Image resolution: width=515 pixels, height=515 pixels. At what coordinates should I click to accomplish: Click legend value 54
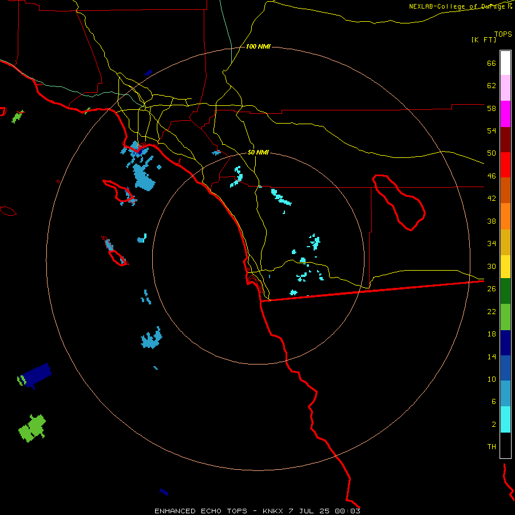click(x=492, y=130)
